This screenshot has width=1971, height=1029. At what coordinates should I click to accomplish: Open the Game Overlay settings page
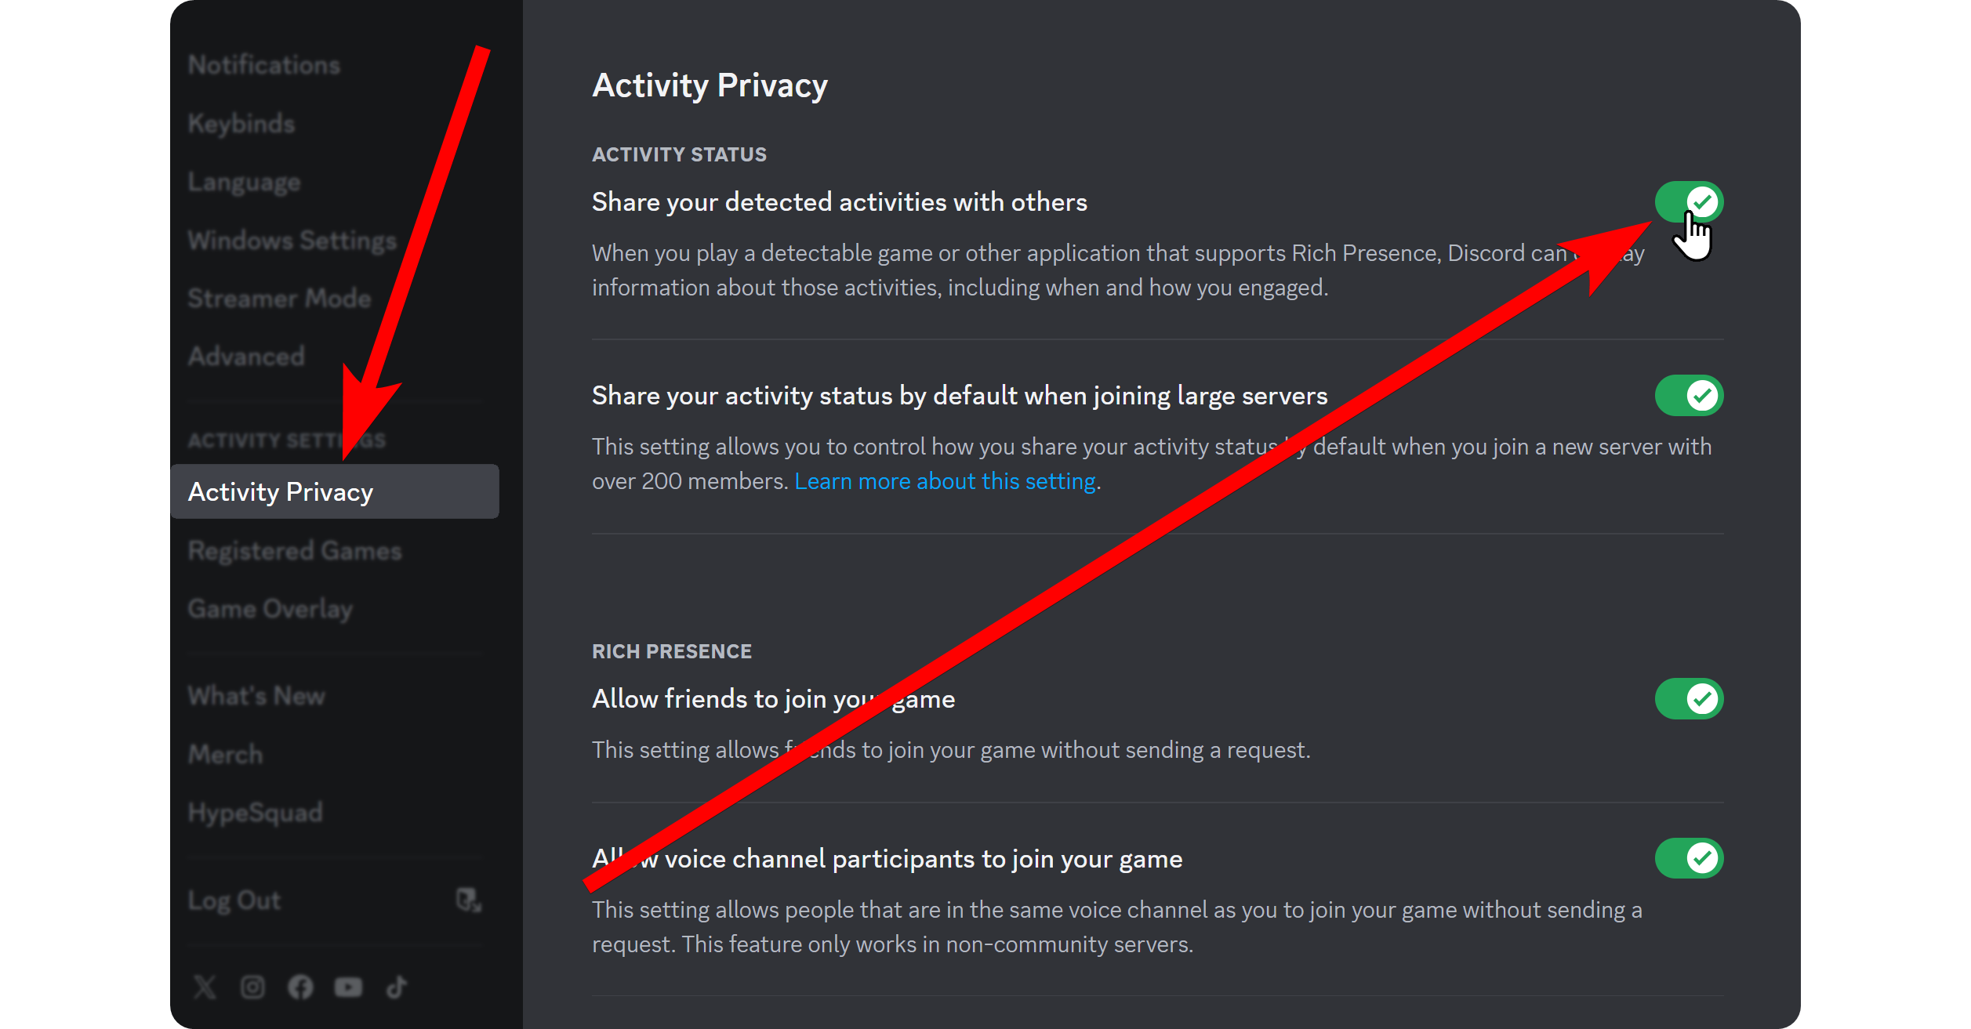pos(270,608)
